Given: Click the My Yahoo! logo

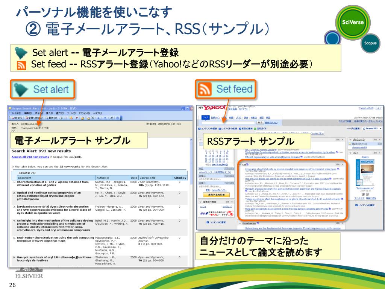Looking at the screenshot, I should (212, 108).
